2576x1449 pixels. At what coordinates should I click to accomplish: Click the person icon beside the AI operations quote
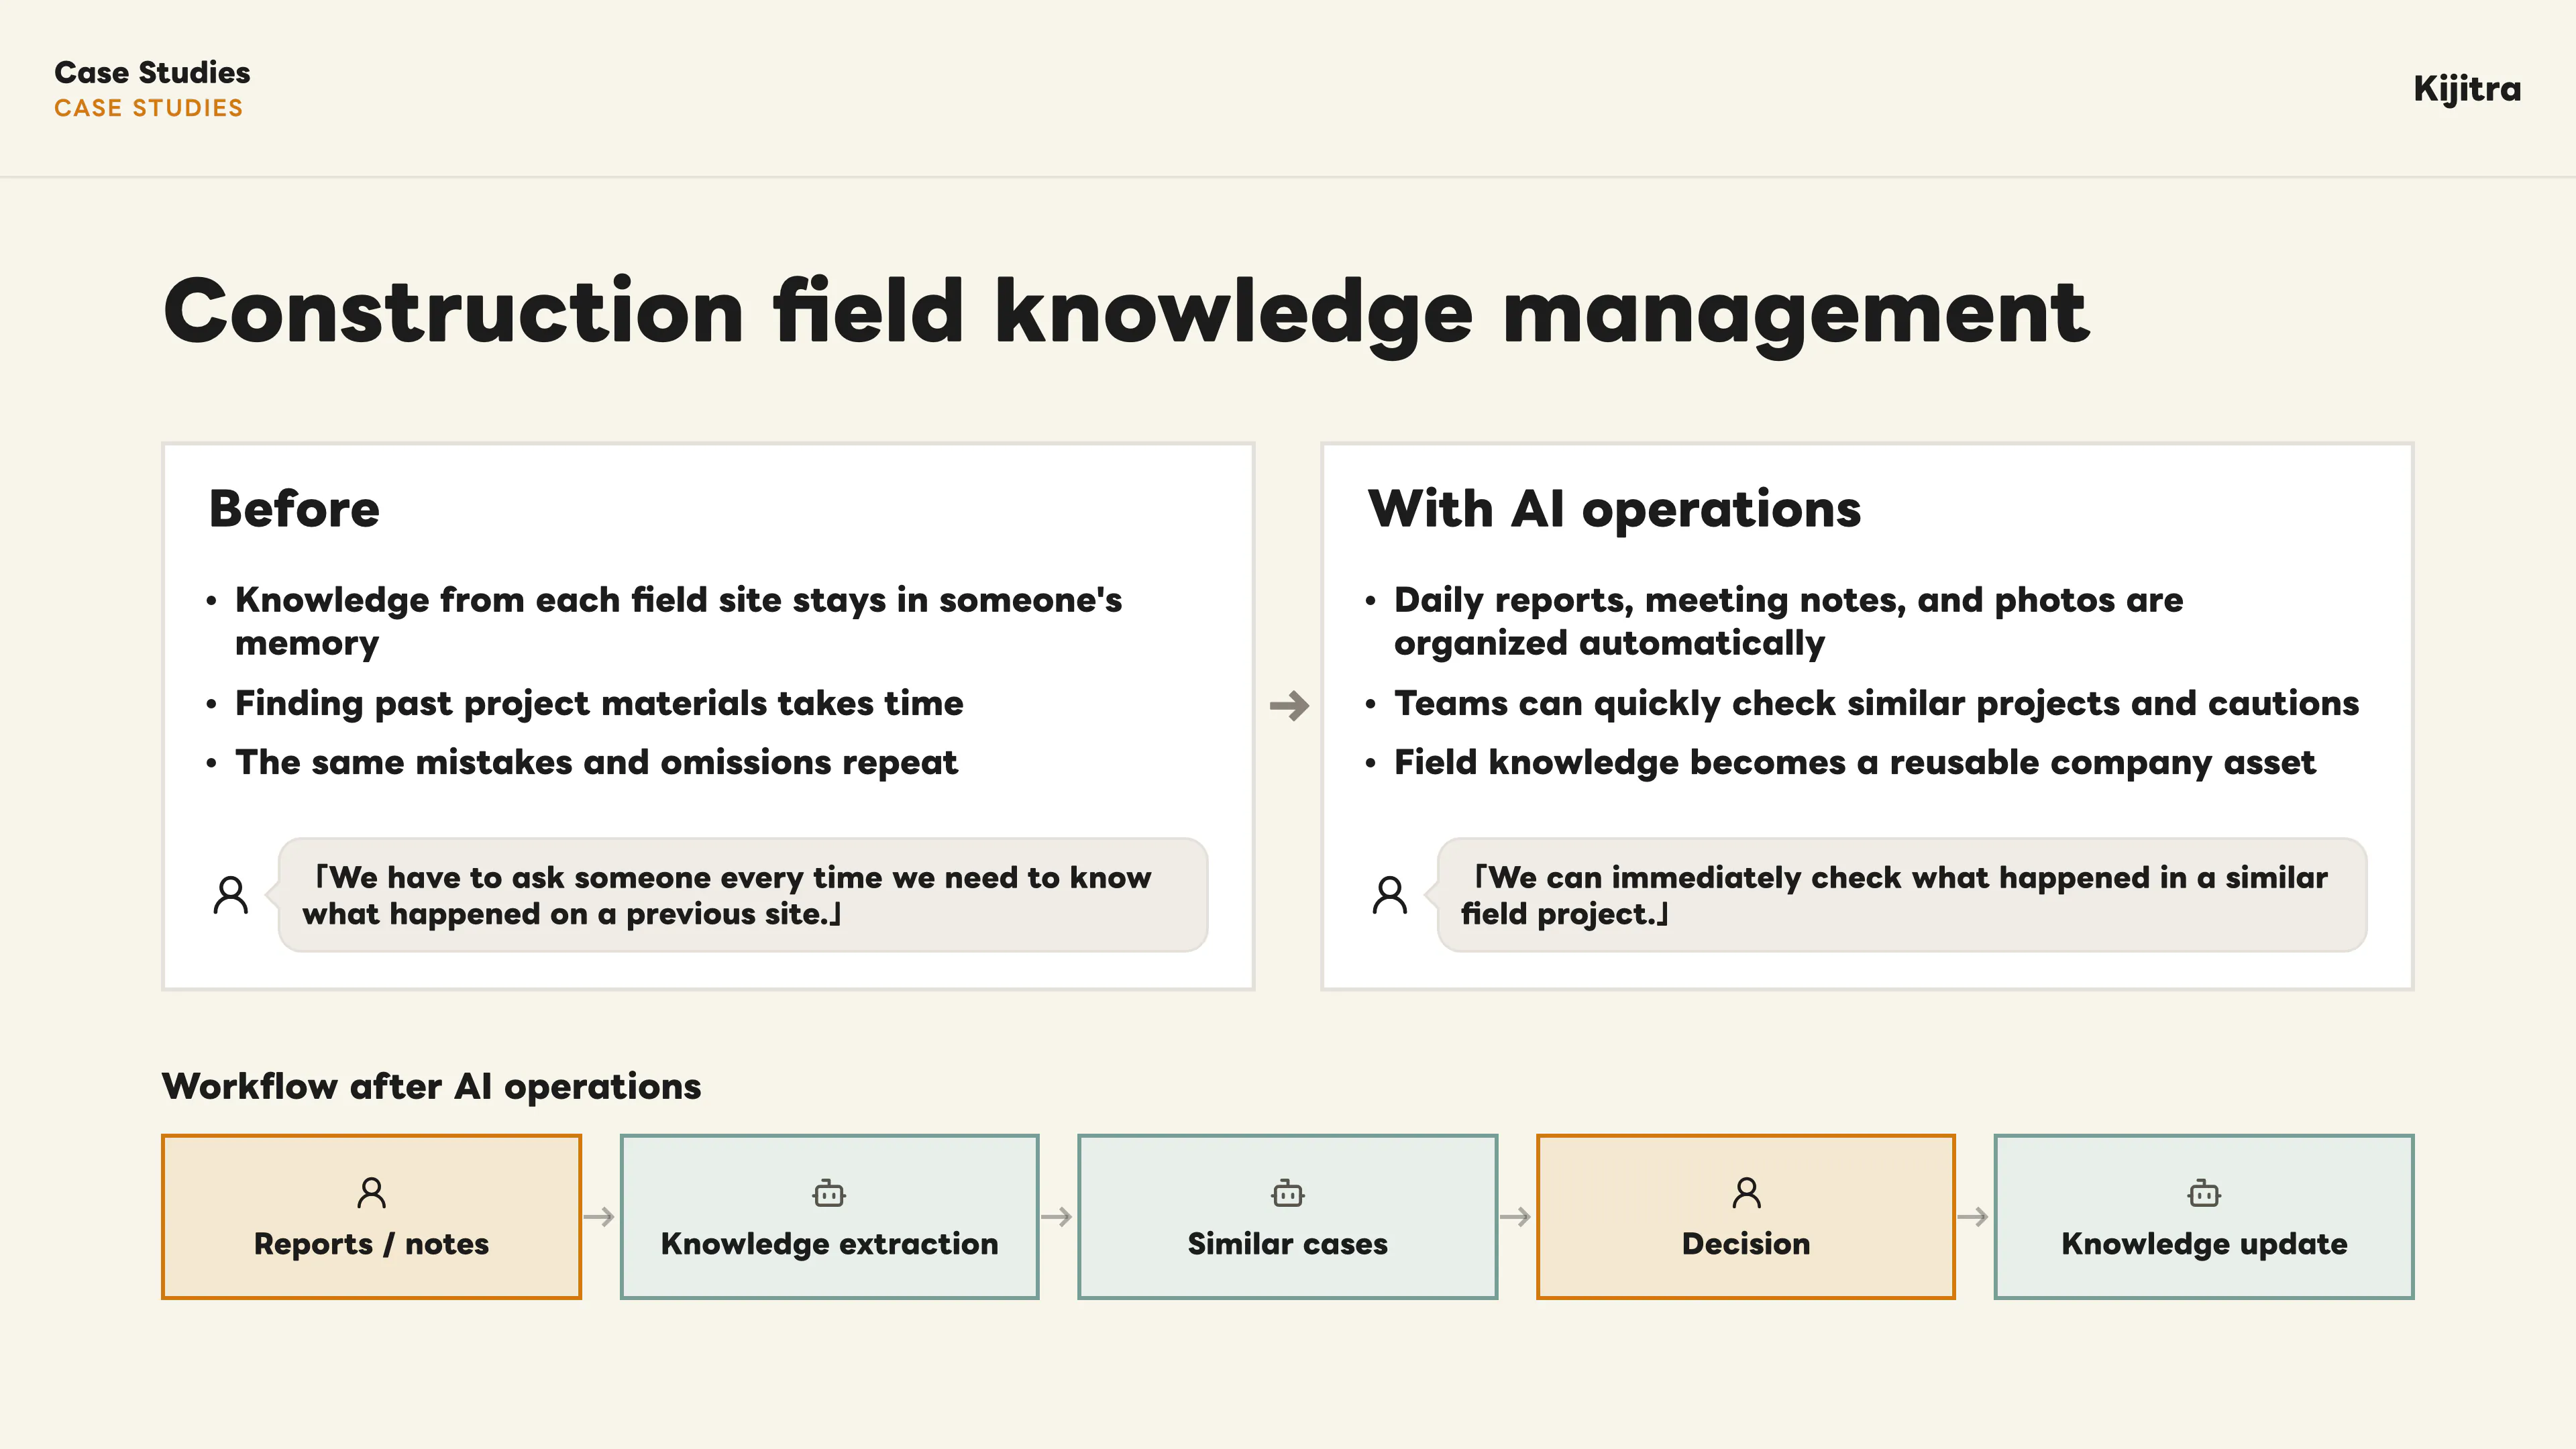tap(1390, 894)
